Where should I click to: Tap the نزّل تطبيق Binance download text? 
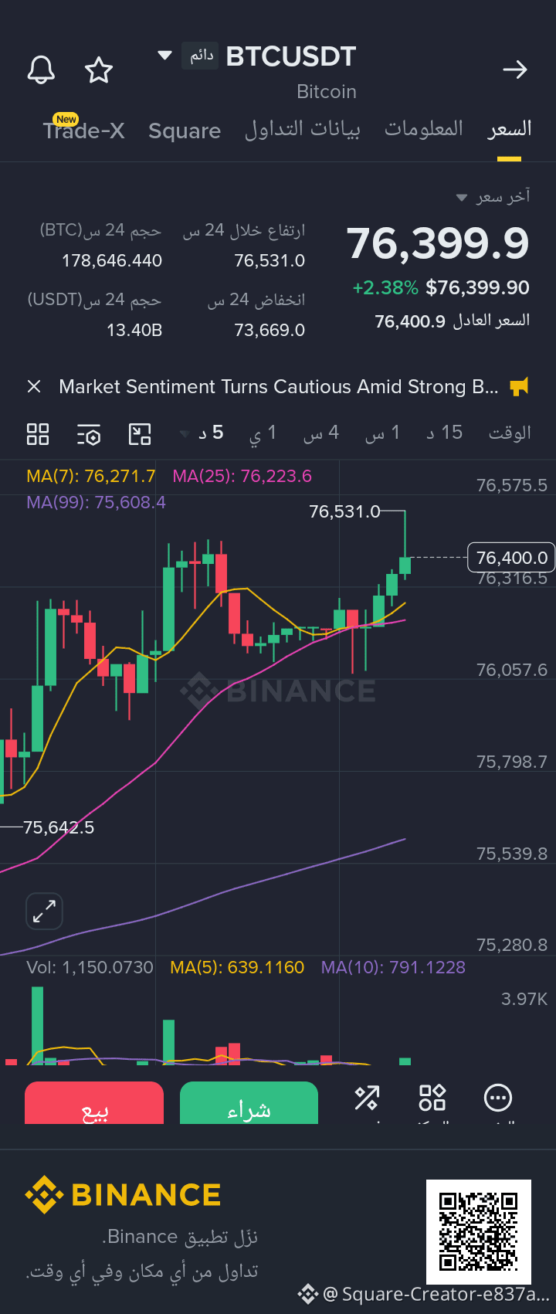179,1237
